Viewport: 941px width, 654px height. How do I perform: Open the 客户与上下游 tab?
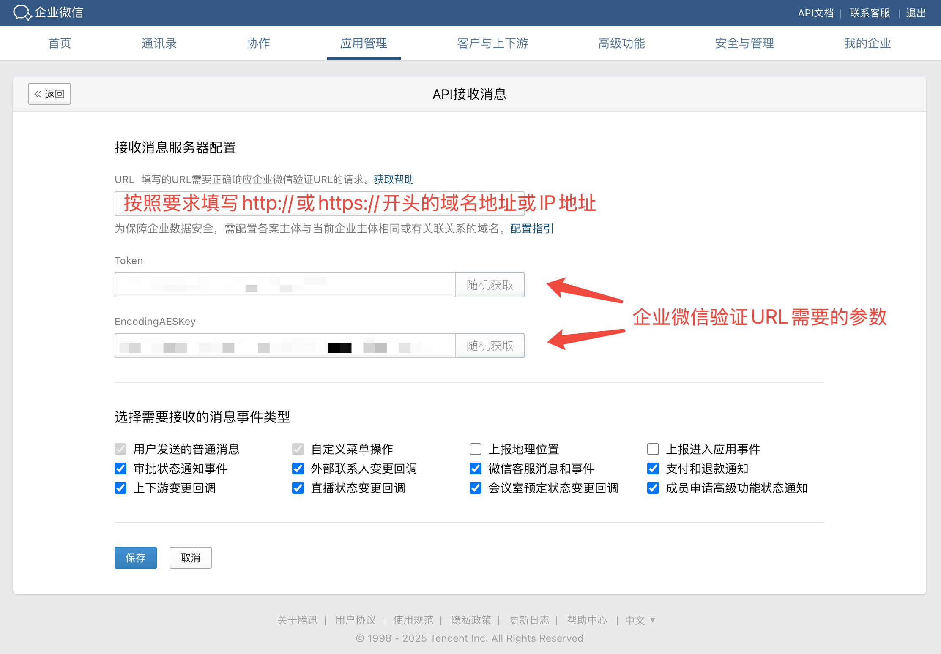click(x=492, y=43)
